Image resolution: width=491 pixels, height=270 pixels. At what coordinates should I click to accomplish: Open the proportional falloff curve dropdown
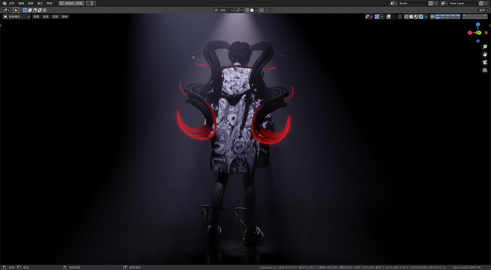tap(268, 10)
